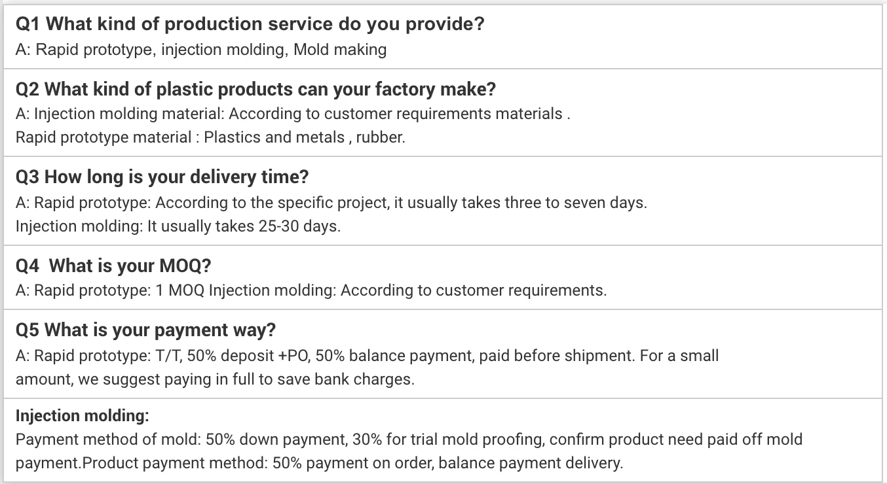The height and width of the screenshot is (484, 887).
Task: Click the bold "Injection molding:" subheading
Action: click(x=83, y=415)
